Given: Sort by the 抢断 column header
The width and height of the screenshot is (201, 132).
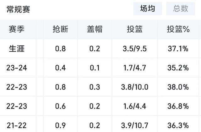Looking at the screenshot, I should (60, 30).
